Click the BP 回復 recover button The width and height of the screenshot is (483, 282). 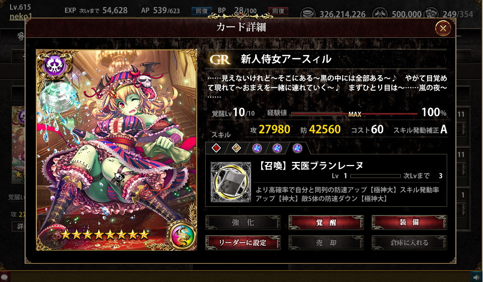pos(278,11)
